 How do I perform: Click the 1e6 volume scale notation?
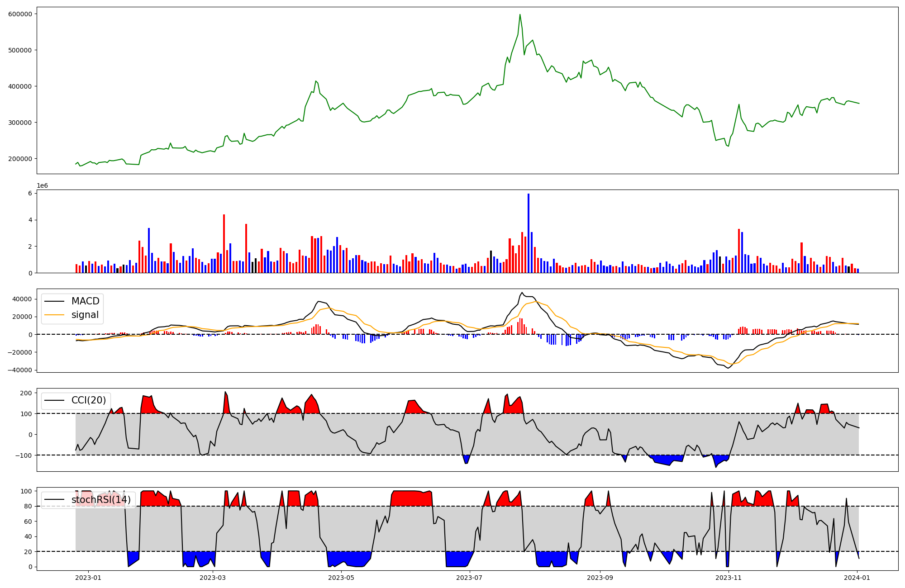click(x=42, y=186)
